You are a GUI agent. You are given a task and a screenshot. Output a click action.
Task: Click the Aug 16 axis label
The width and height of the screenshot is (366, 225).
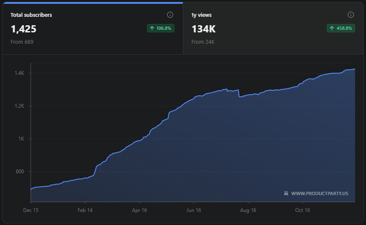click(248, 210)
